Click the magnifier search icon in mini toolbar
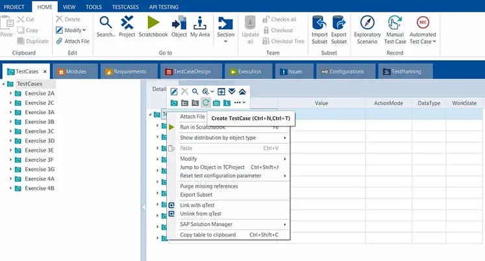Viewport: 485px width, 261px height. pyautogui.click(x=195, y=92)
